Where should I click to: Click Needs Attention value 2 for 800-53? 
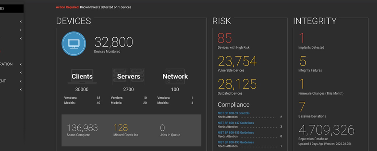coord(281,117)
